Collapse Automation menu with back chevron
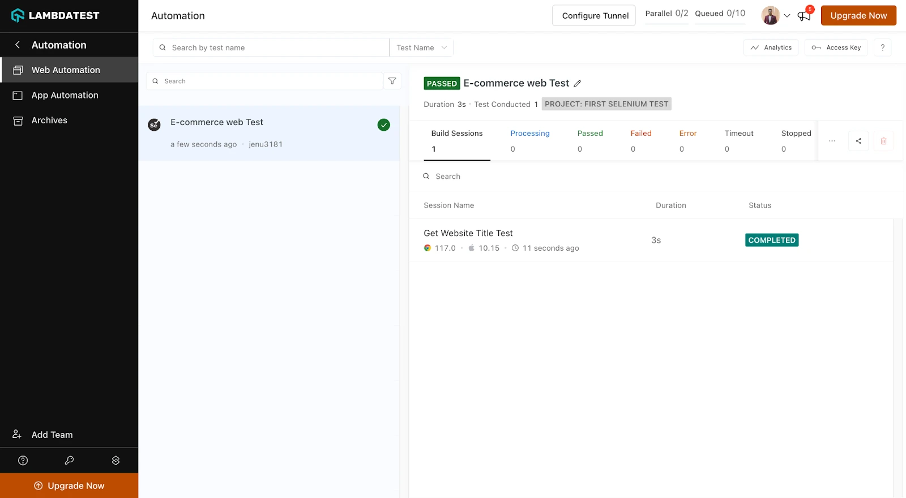This screenshot has height=498, width=906. click(x=18, y=45)
